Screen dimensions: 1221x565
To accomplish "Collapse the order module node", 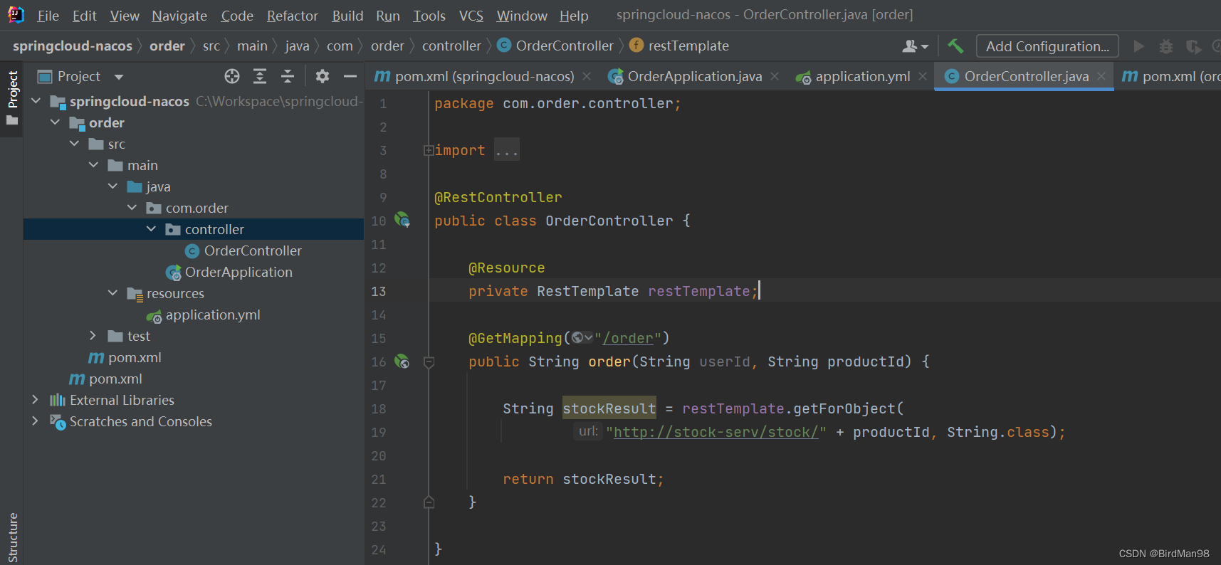I will tap(55, 122).
